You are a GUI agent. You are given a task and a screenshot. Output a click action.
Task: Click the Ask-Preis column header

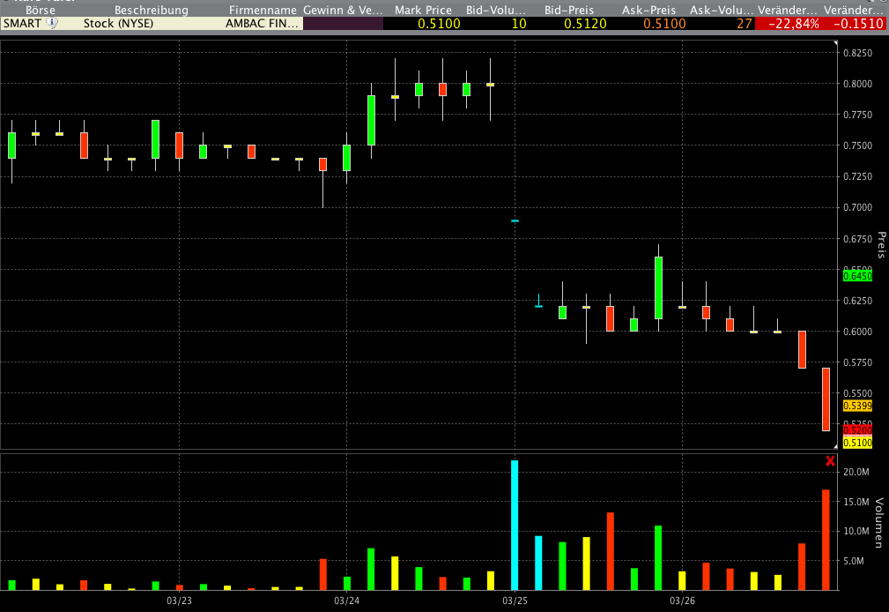[x=648, y=11]
